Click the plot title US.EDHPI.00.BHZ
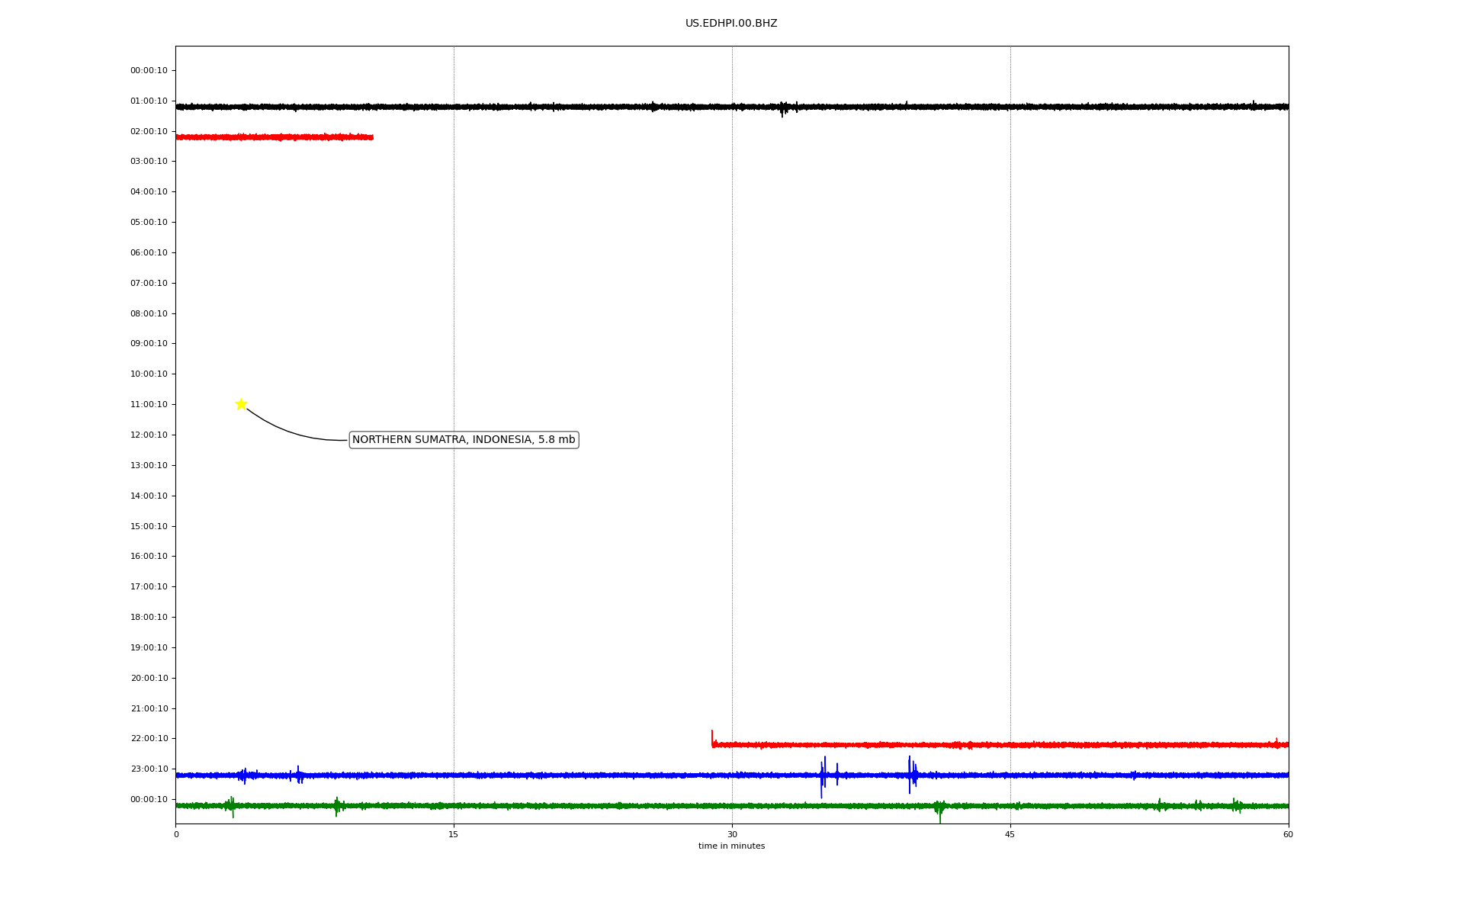The width and height of the screenshot is (1464, 915). click(x=730, y=24)
